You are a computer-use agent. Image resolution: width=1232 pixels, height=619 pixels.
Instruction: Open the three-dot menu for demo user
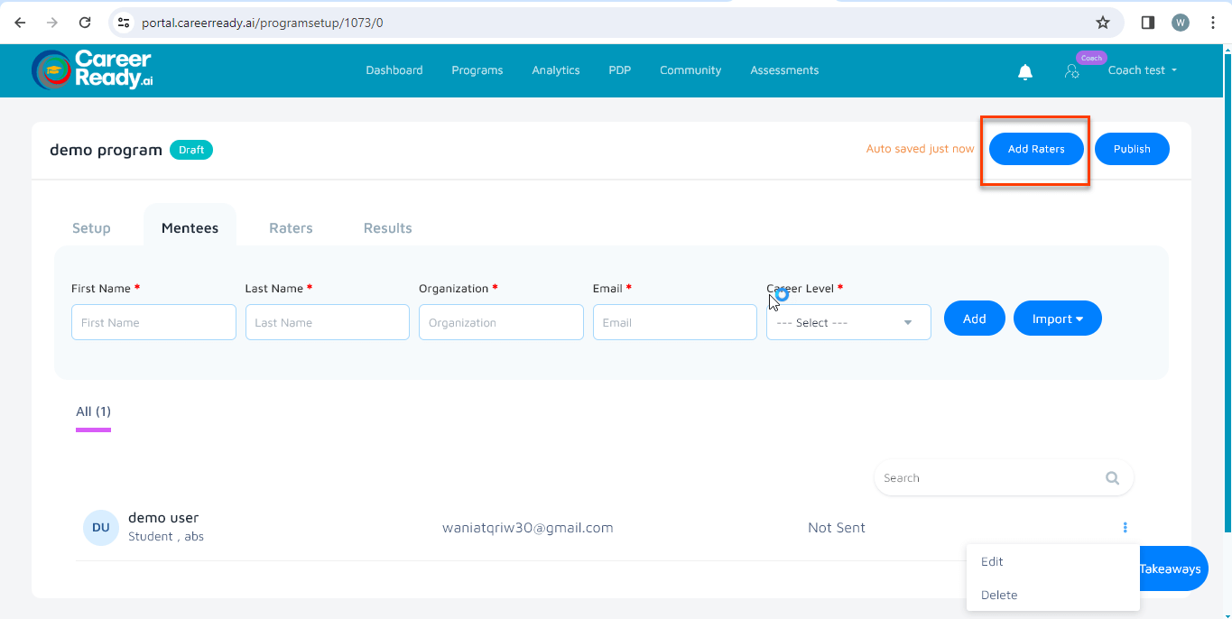tap(1125, 528)
